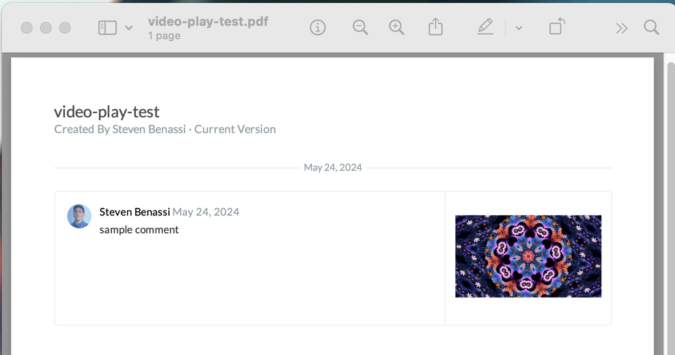Rotate the page with the rotate icon
The height and width of the screenshot is (355, 675).
pos(557,28)
